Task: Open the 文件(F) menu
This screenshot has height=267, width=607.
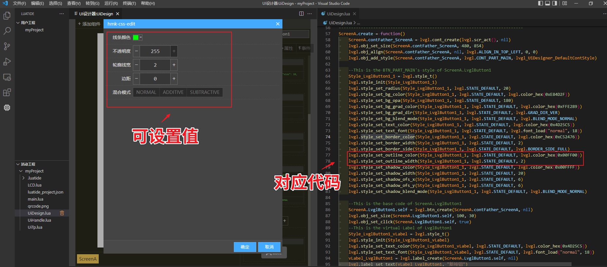Action: point(19,3)
